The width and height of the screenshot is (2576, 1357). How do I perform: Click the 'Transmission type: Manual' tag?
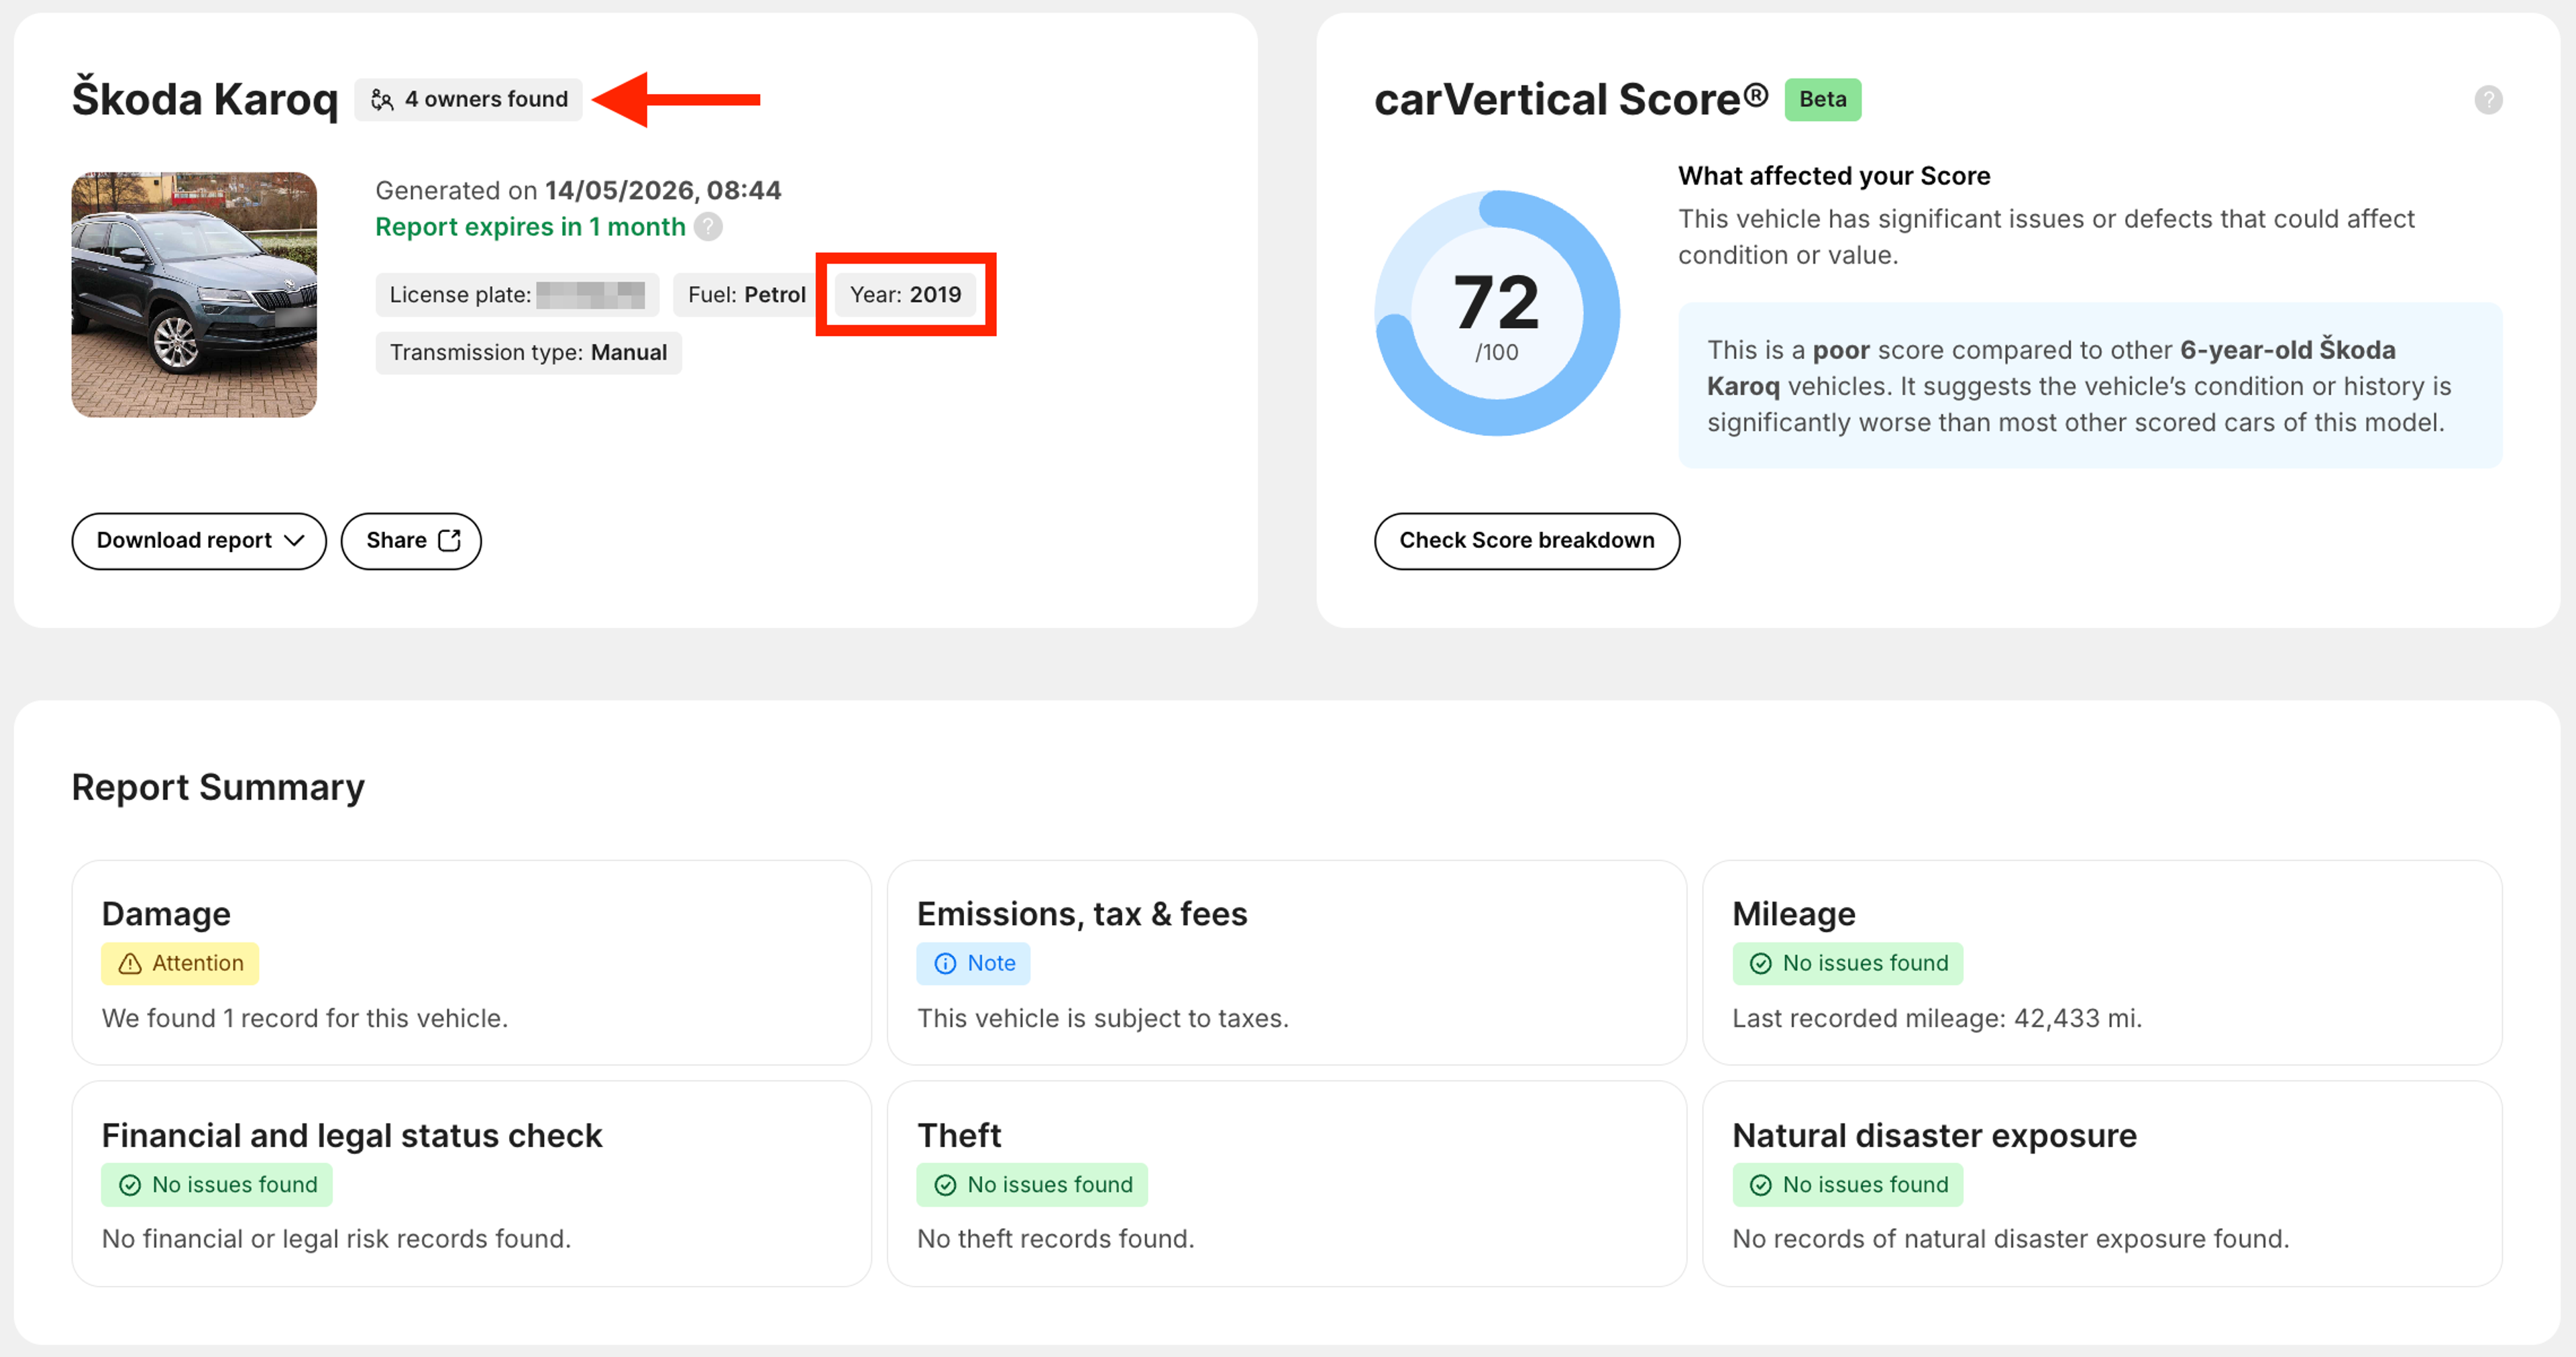coord(528,352)
